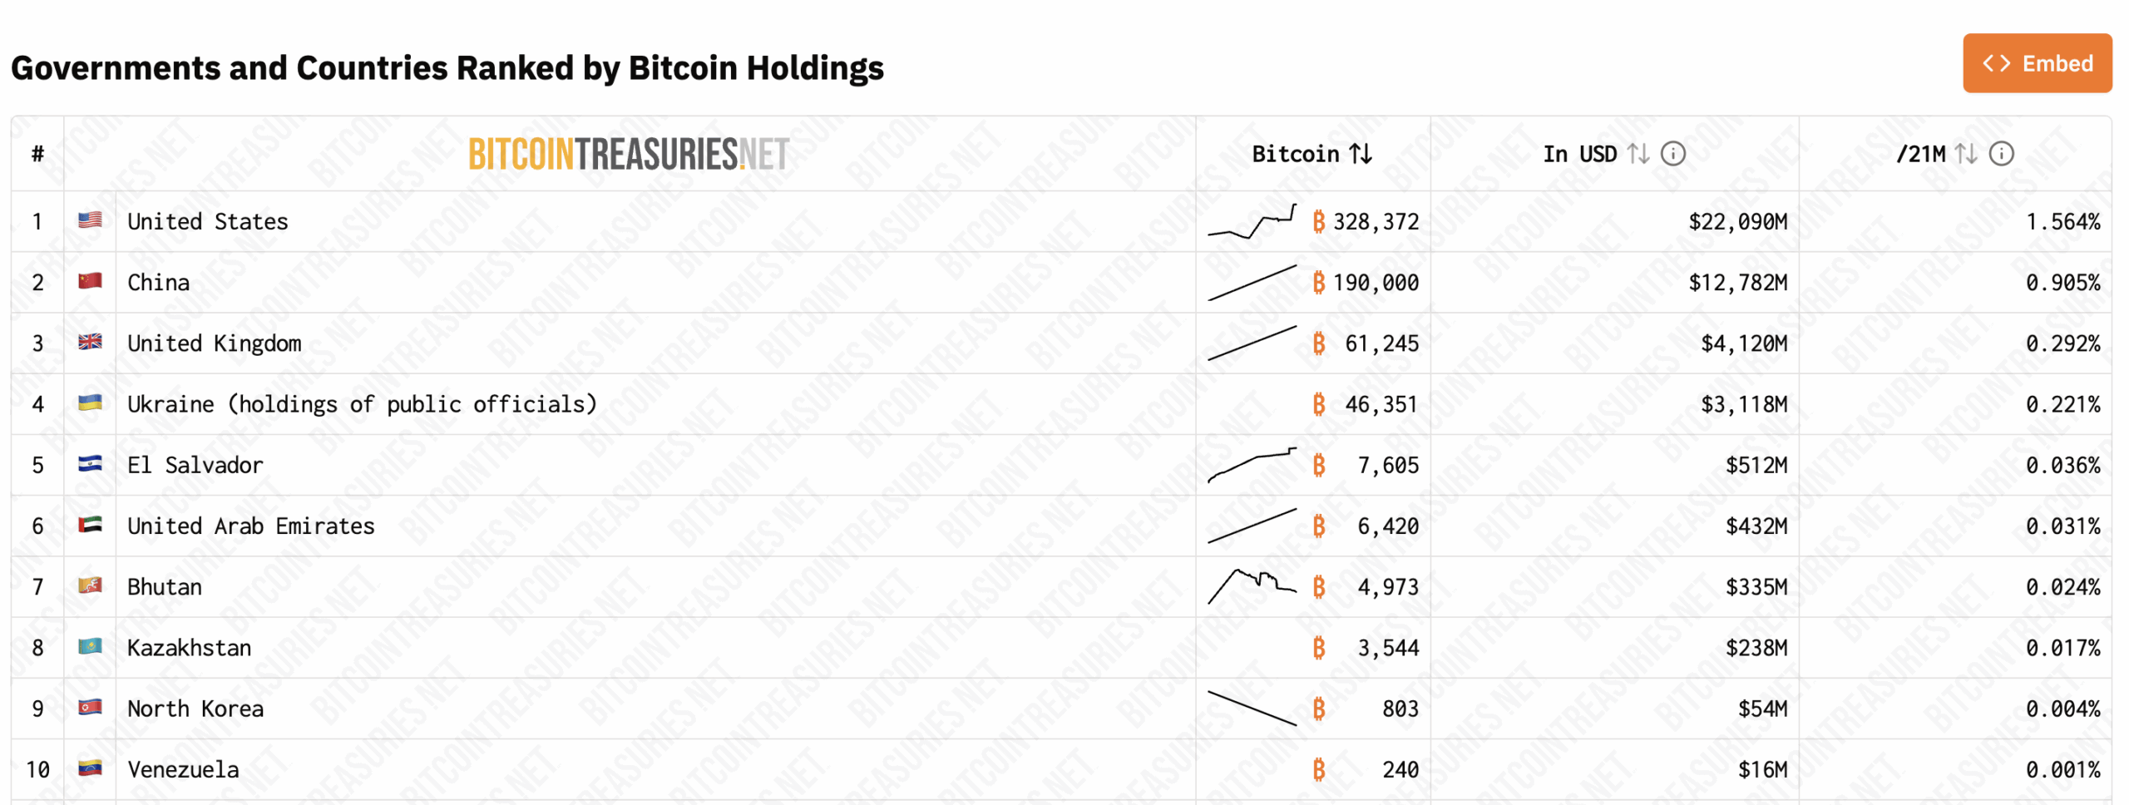The width and height of the screenshot is (2129, 805).
Task: Click the United States Bitcoin sparkline chart
Action: 1252,220
